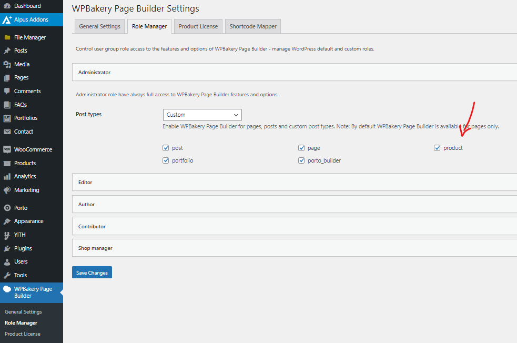517x343 pixels.
Task: Collapse the Administrator role panel
Action: point(295,72)
